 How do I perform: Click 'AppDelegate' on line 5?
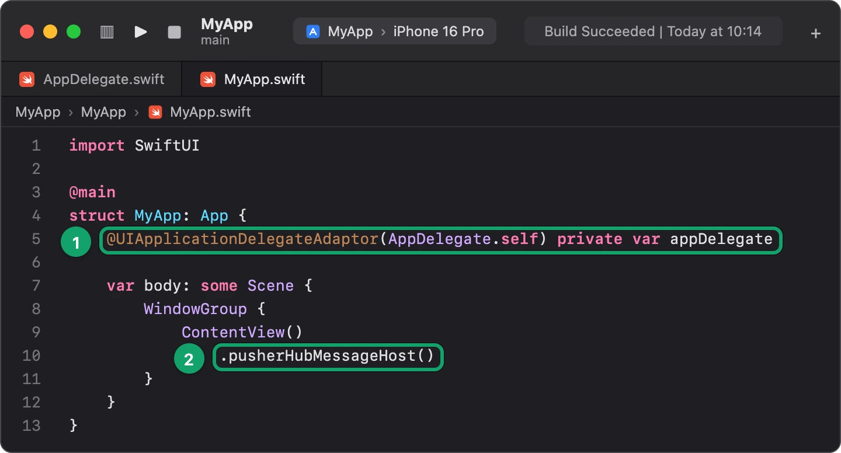click(439, 239)
